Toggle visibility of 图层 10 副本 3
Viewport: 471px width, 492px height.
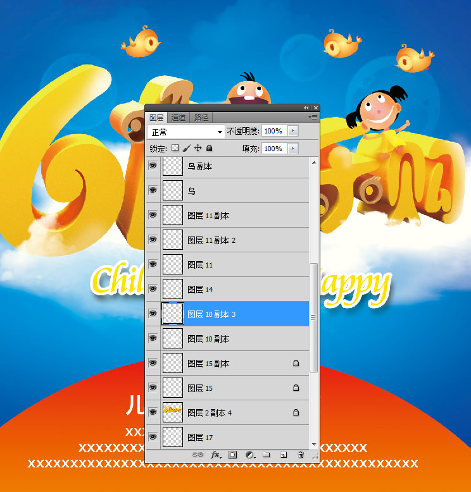153,314
